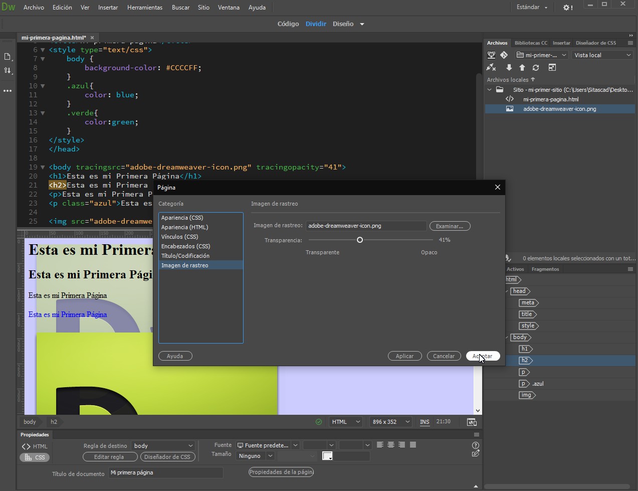This screenshot has width=638, height=491.
Task: Click the three dots sidebar icon
Action: pos(8,91)
